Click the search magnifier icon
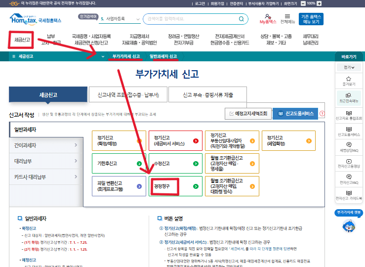This screenshot has width=365, height=267. pos(241,19)
